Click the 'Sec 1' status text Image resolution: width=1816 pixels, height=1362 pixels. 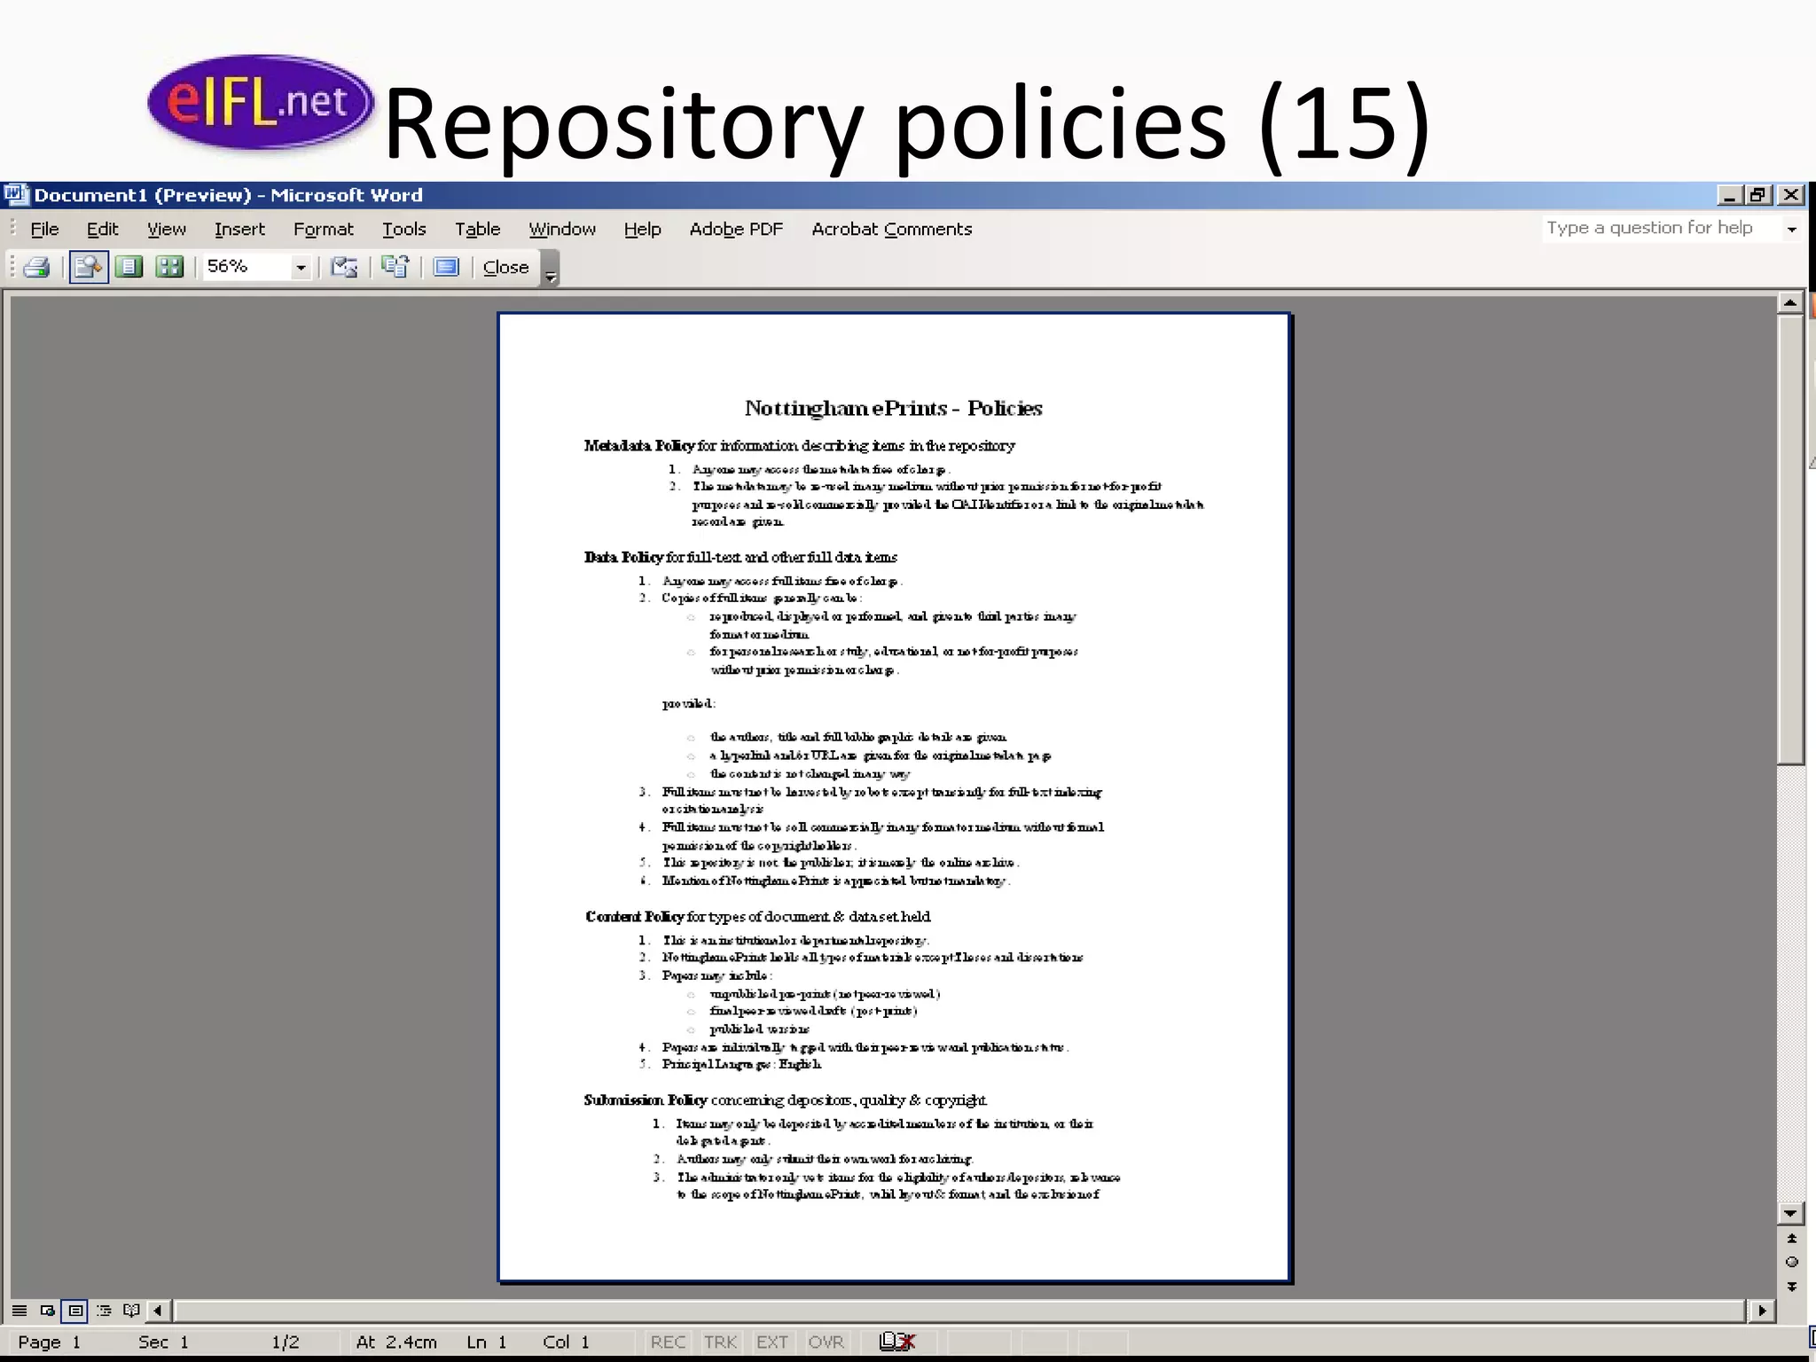(163, 1342)
